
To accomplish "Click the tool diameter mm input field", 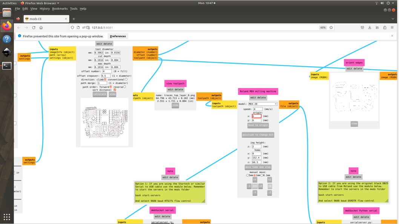I will pyautogui.click(x=99, y=53).
